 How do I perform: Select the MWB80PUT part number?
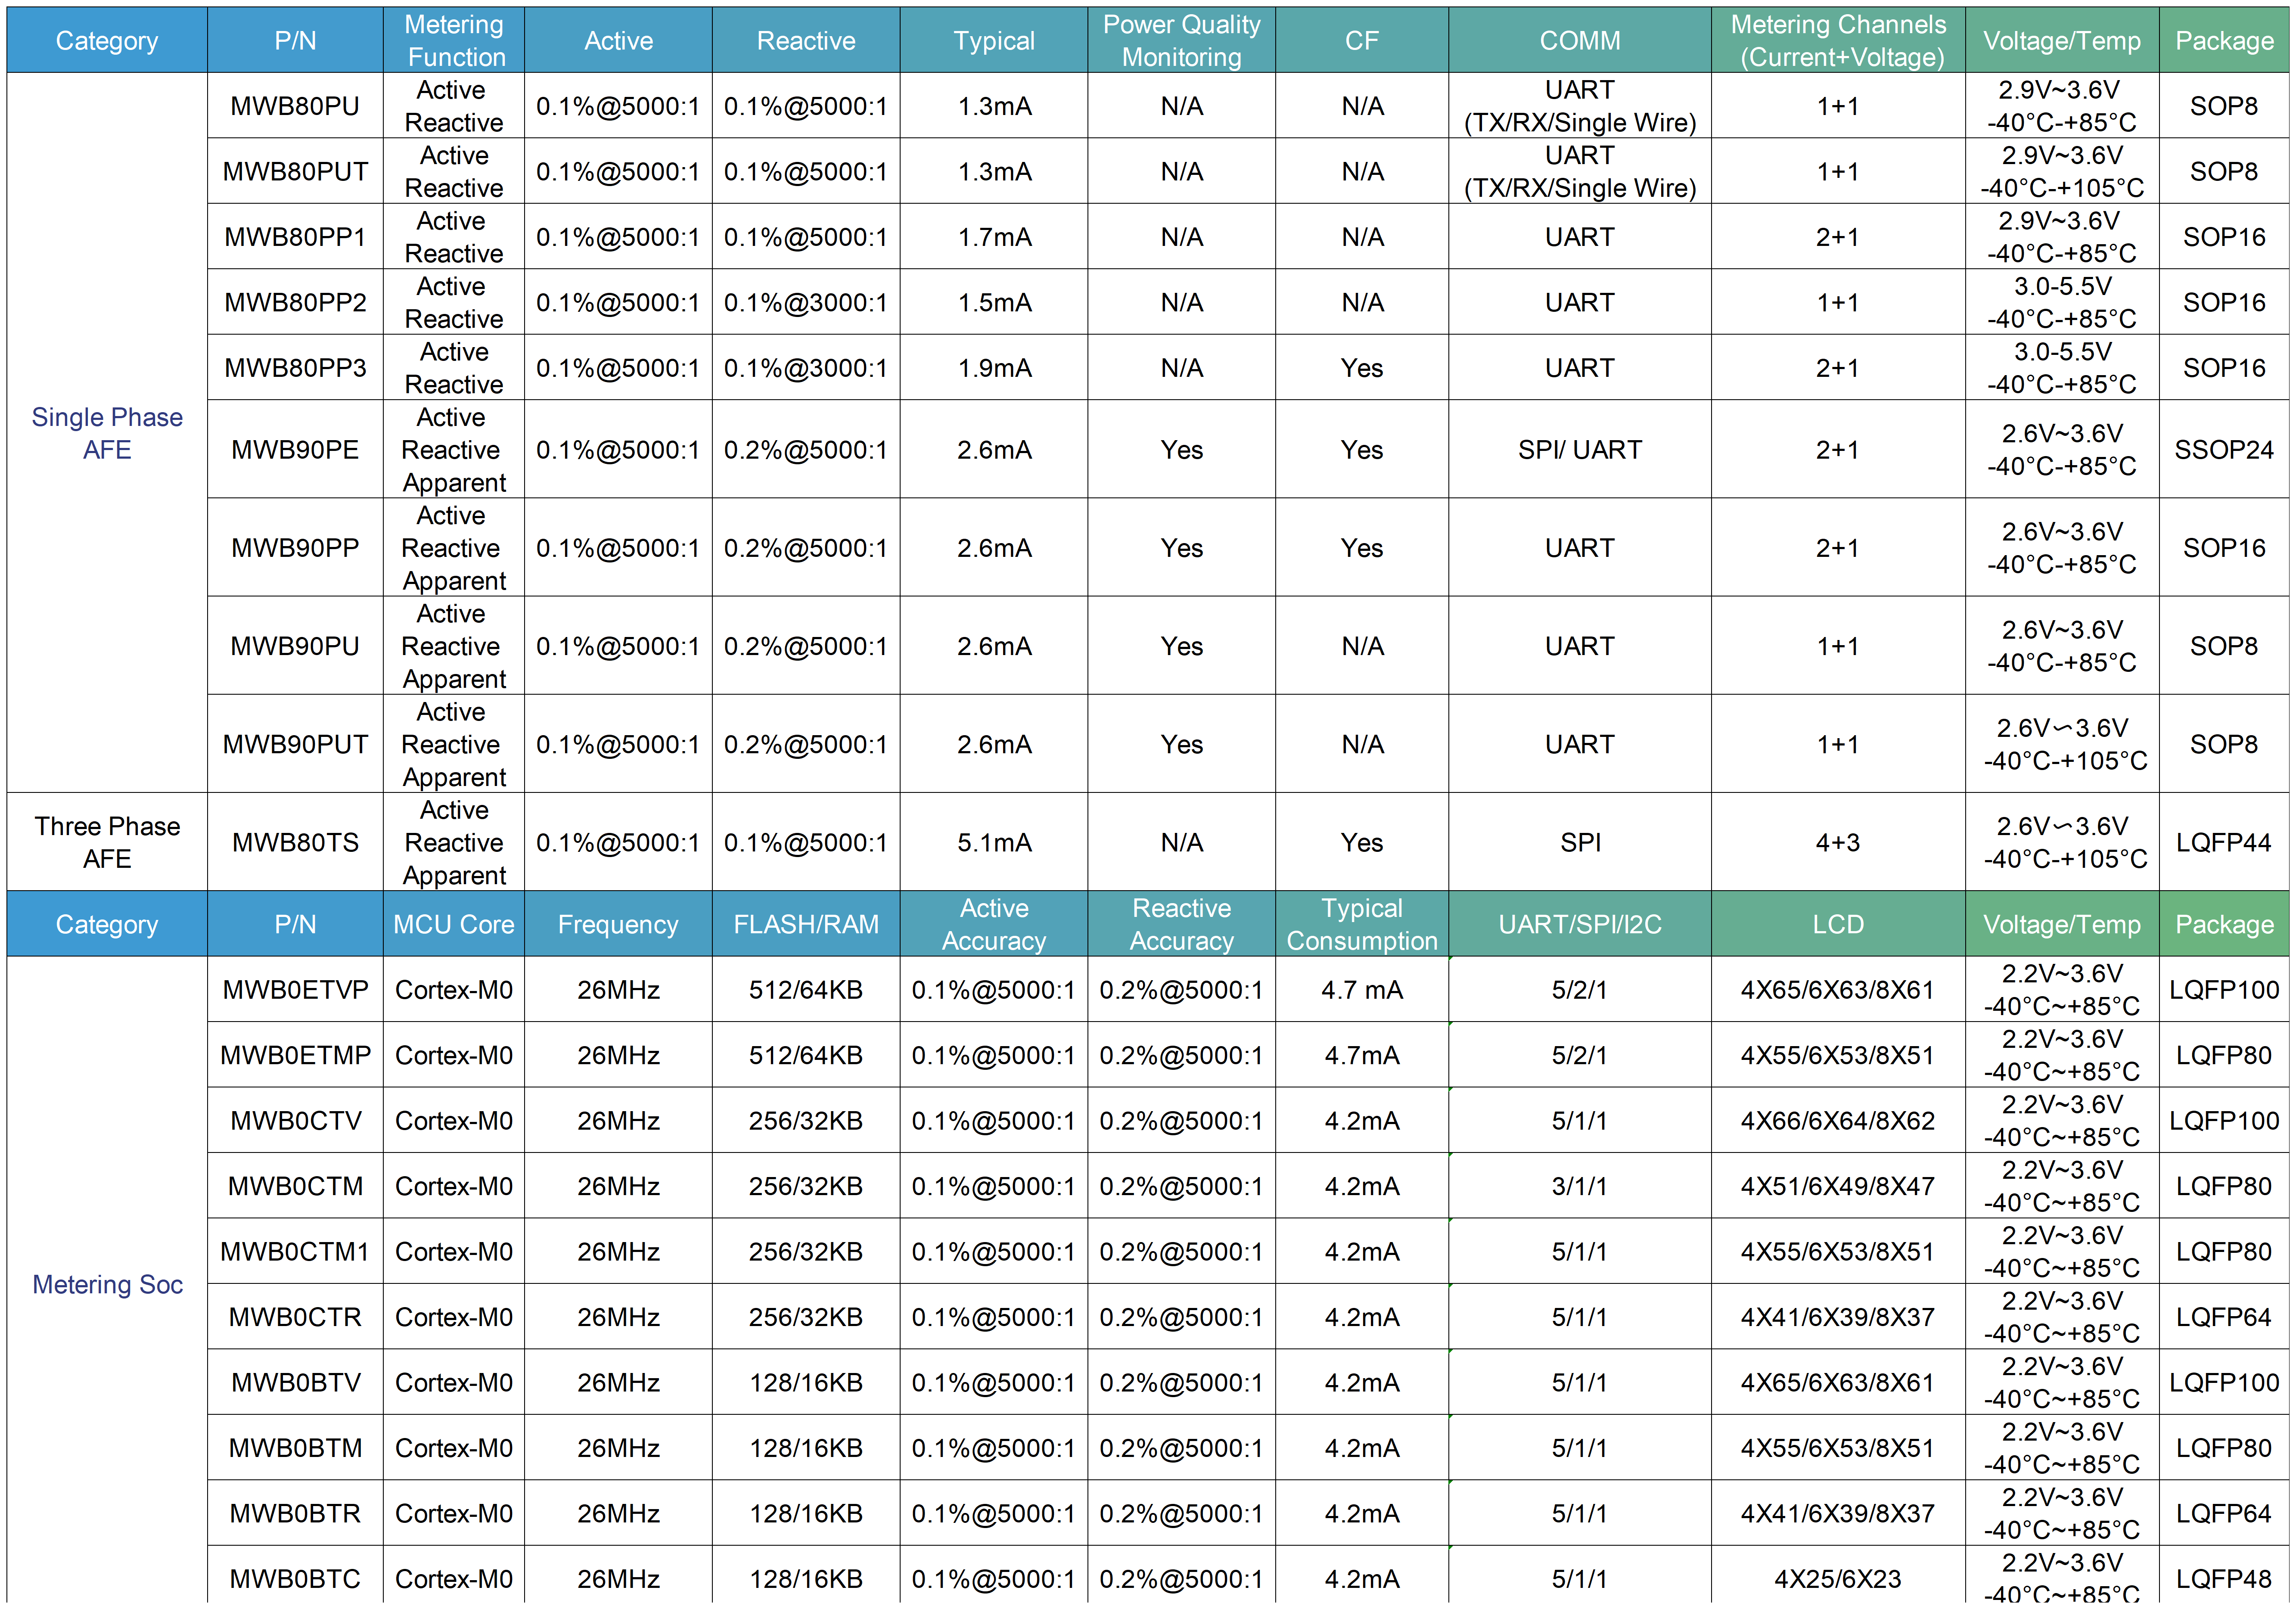295,171
